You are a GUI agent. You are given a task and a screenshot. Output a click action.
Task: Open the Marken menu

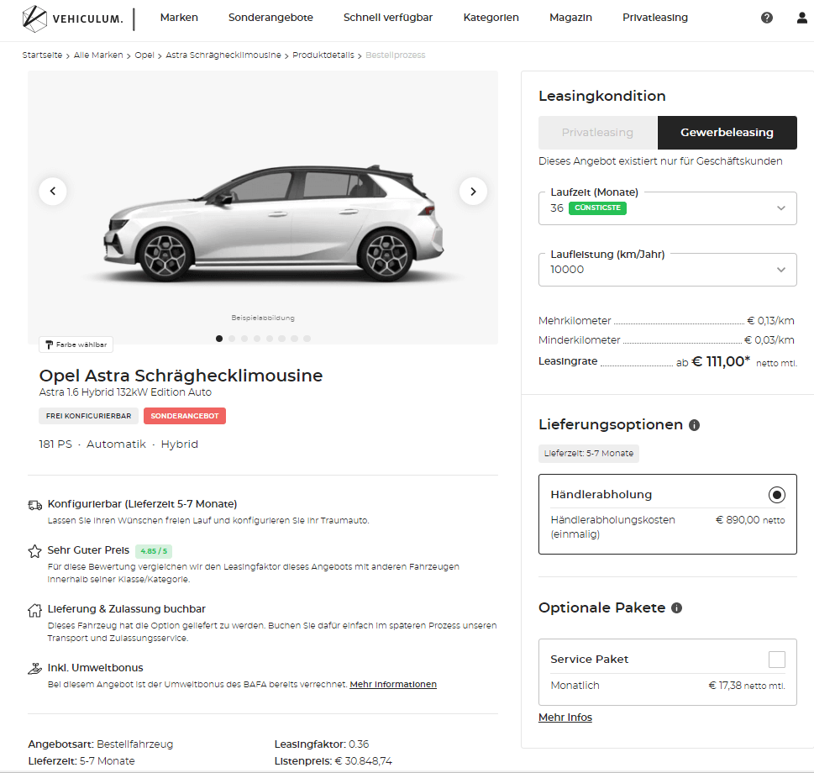coord(179,18)
